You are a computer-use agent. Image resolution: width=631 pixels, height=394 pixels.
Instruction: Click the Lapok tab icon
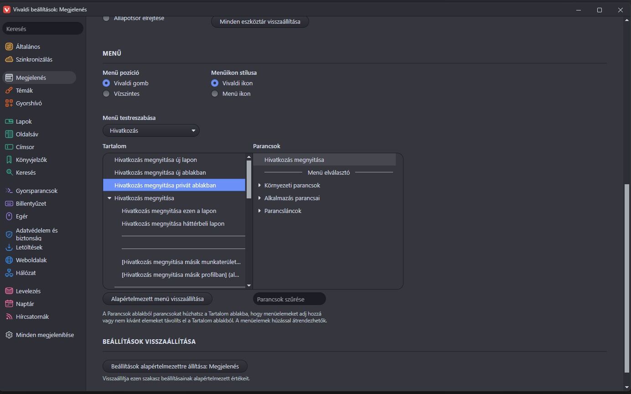click(x=9, y=121)
